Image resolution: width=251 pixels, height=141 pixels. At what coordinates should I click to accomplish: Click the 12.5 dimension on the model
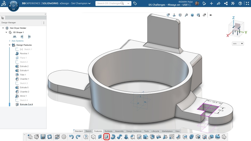pyautogui.click(x=215, y=102)
